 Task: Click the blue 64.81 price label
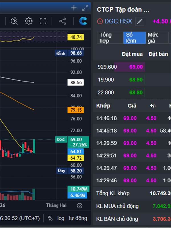[76, 152]
